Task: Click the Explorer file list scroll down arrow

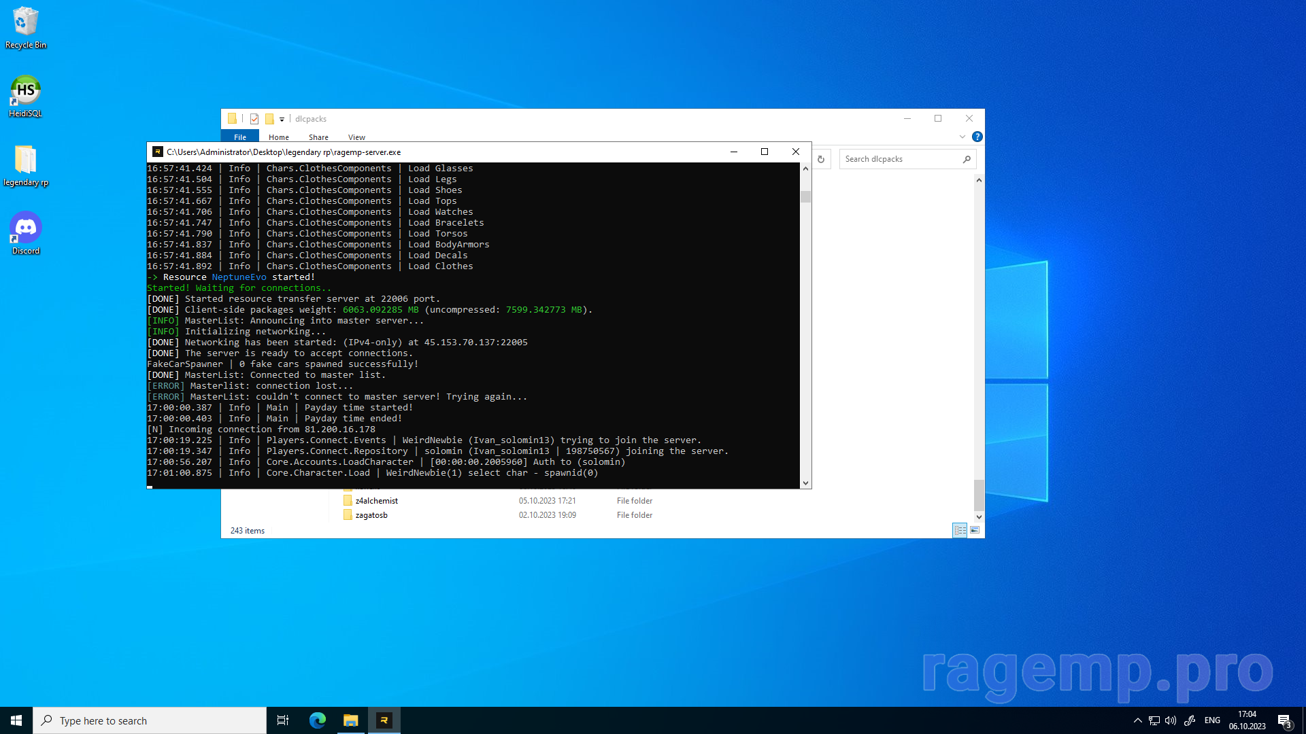Action: click(x=979, y=517)
